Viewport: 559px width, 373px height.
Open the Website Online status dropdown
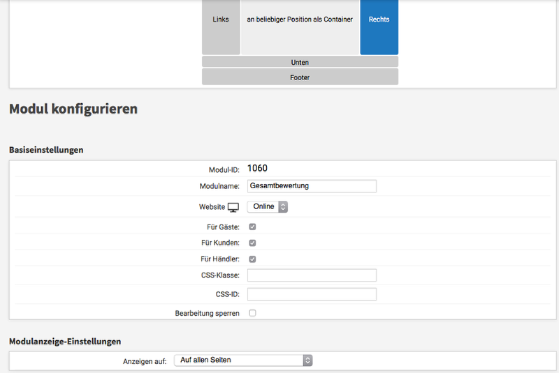[x=268, y=207]
